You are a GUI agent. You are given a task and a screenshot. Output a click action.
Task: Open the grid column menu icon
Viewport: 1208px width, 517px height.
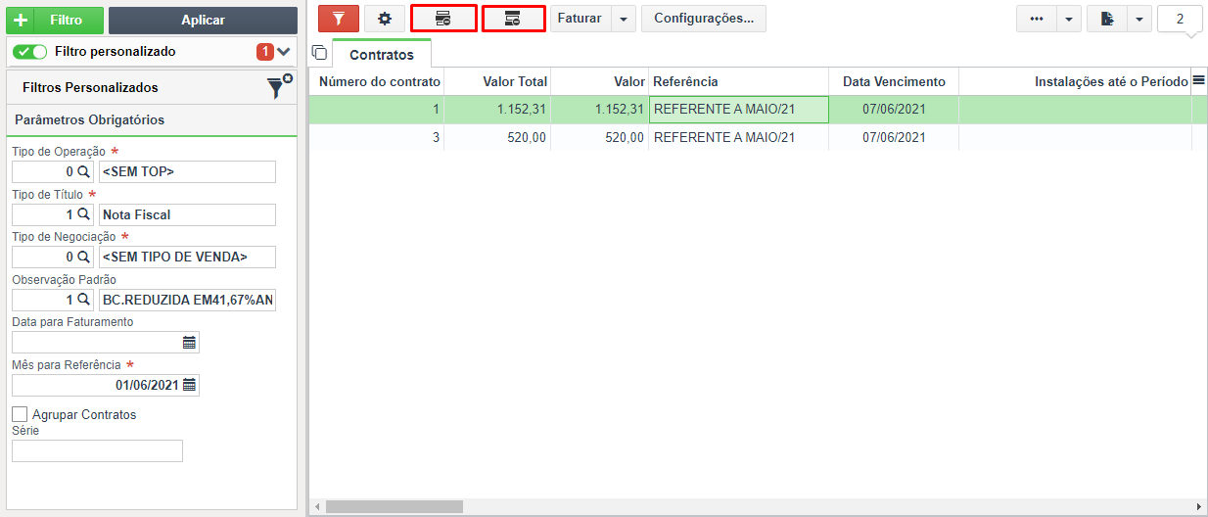pos(1198,81)
